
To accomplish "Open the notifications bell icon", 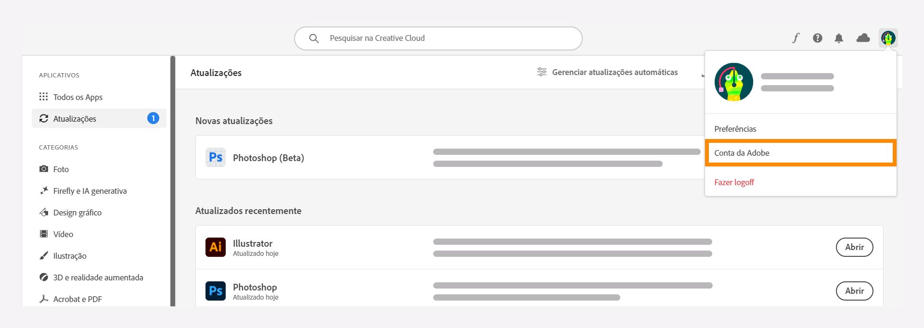I will click(839, 38).
